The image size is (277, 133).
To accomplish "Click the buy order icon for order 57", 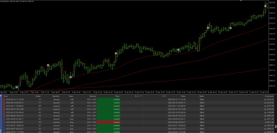I will [x=4, y=125].
